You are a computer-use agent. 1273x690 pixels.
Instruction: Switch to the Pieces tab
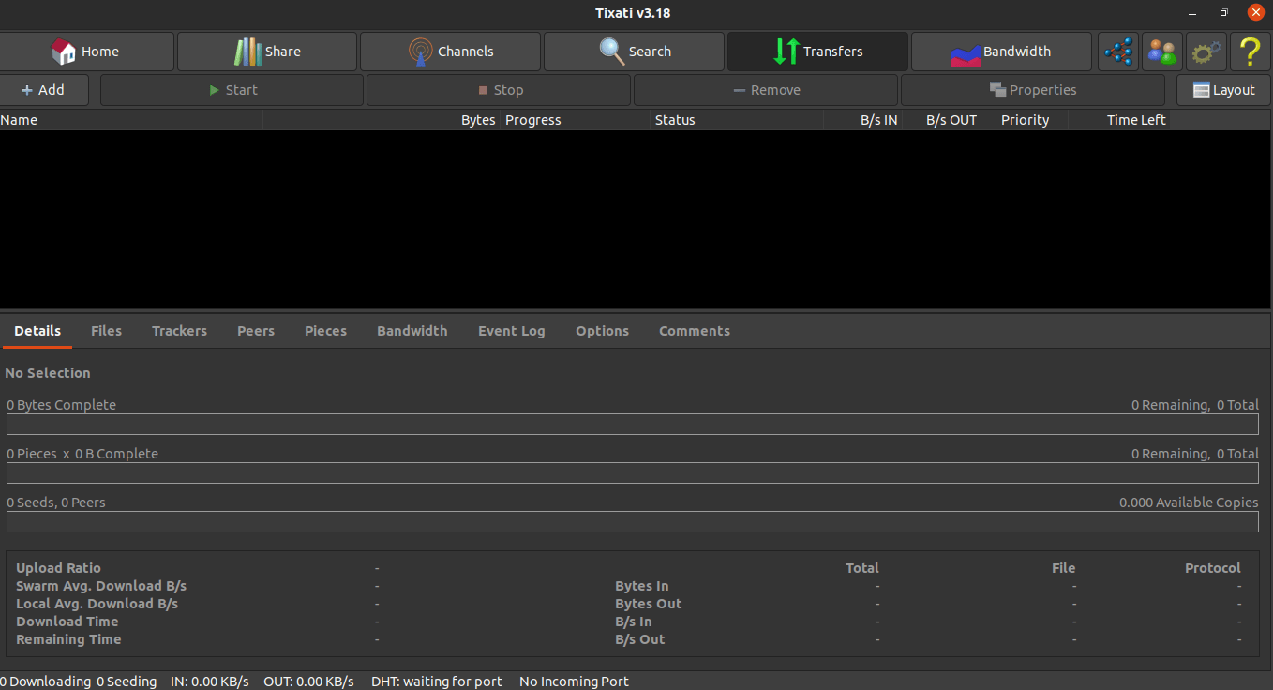pyautogui.click(x=325, y=331)
